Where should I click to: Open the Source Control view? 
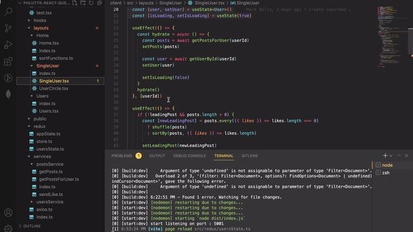pyautogui.click(x=8, y=28)
